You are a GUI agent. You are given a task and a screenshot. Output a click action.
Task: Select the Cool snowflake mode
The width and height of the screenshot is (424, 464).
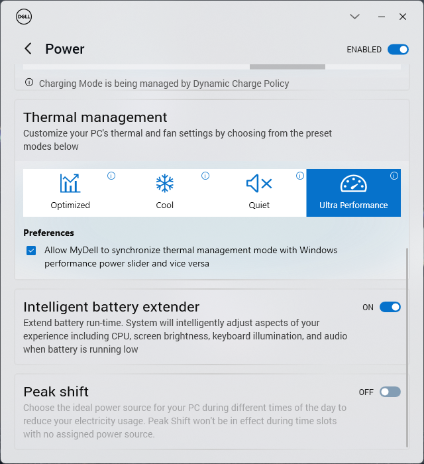[x=164, y=192]
